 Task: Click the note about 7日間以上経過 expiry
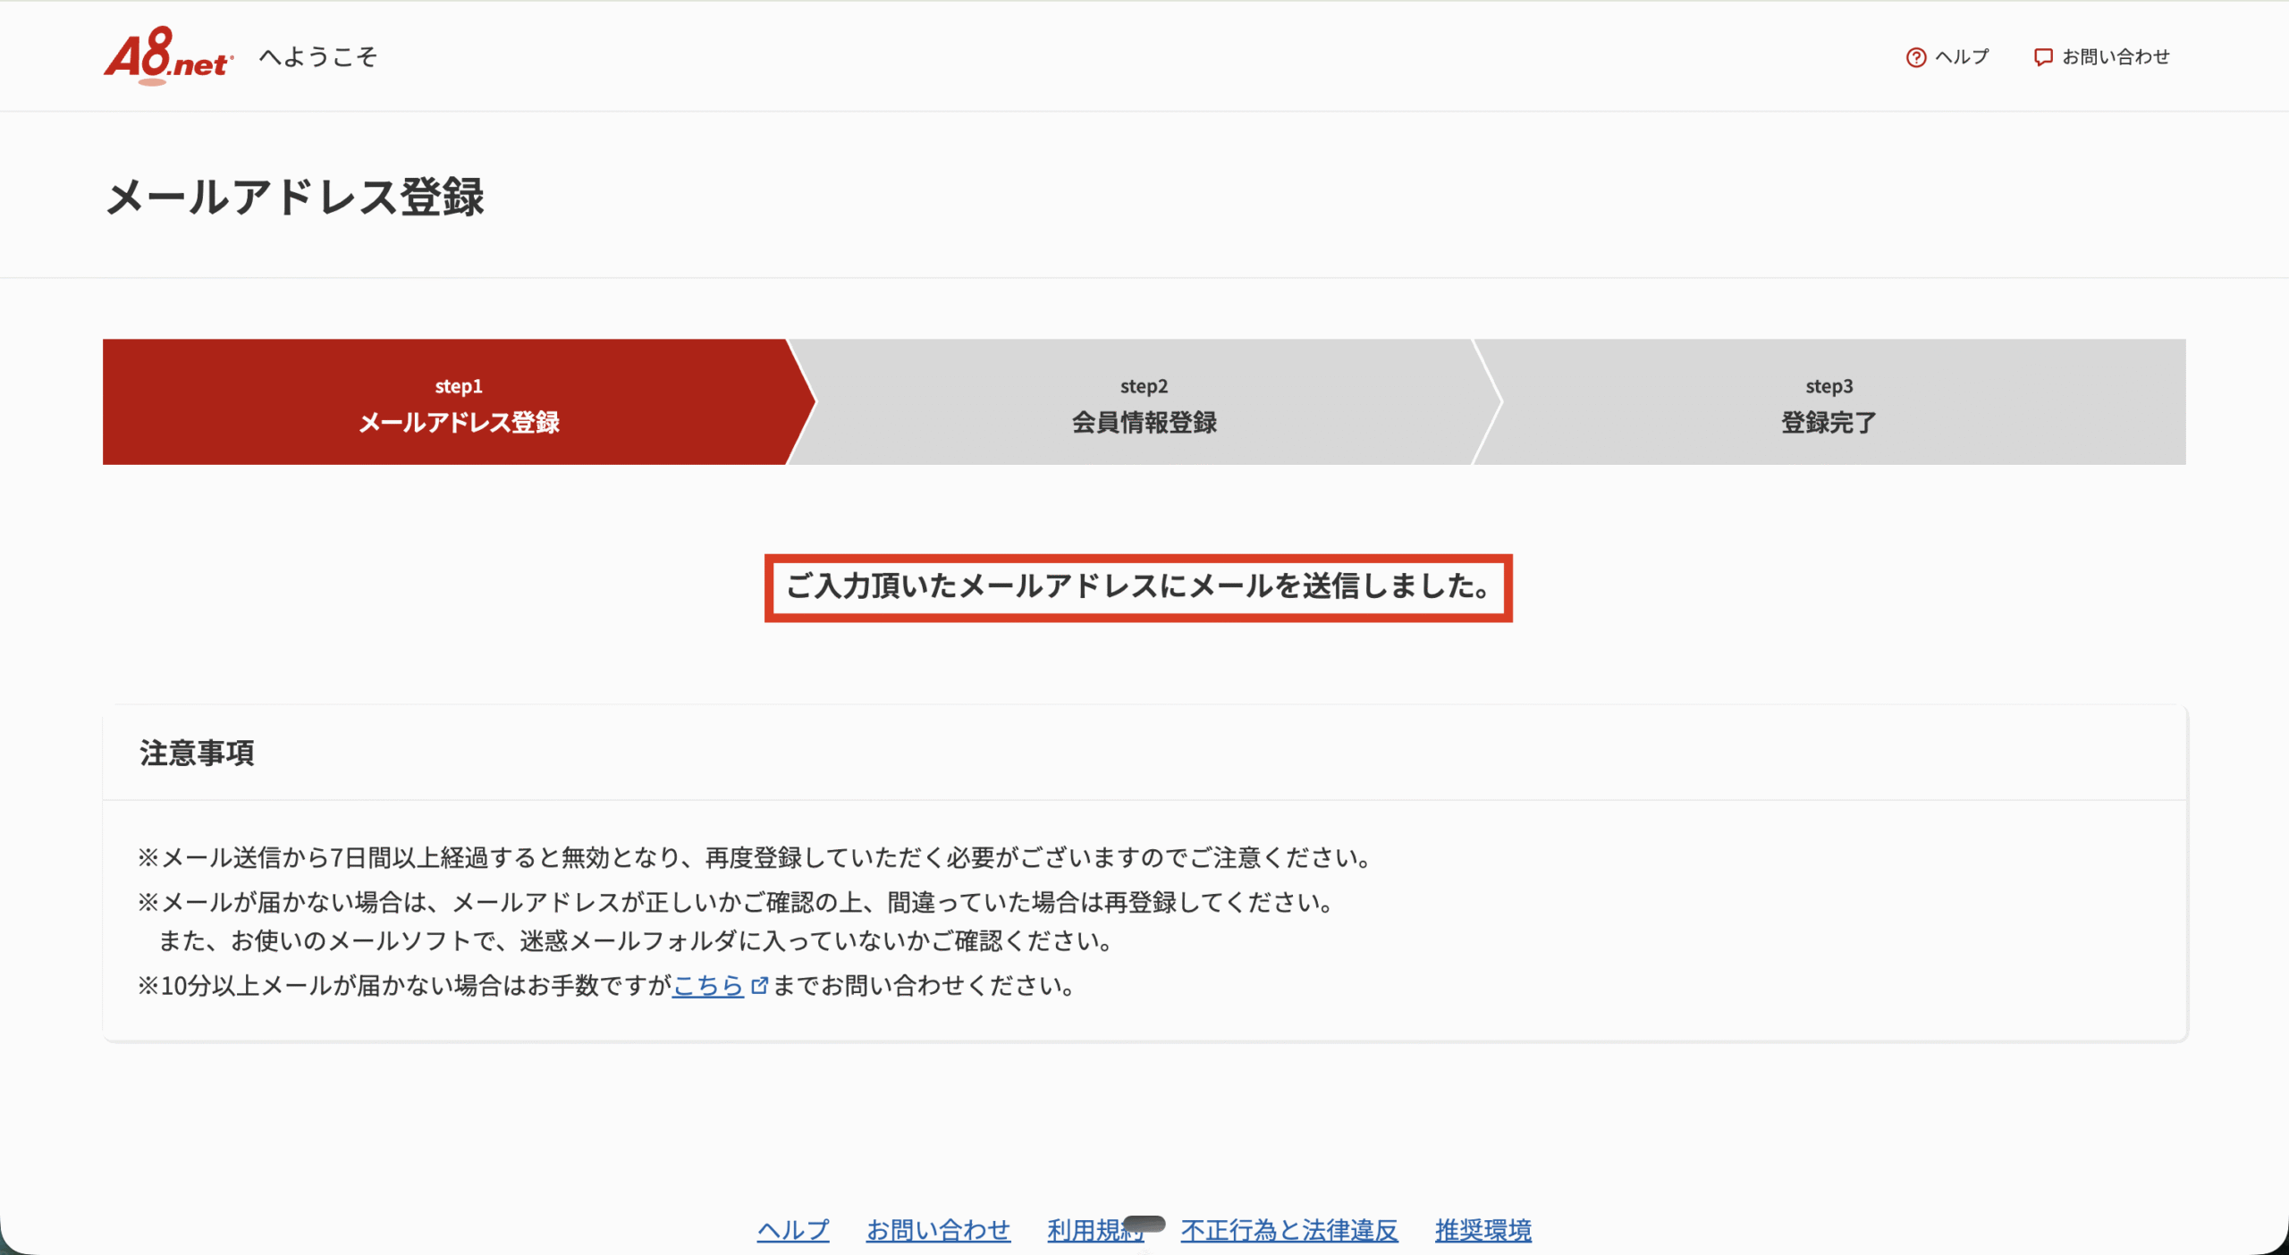coord(756,858)
